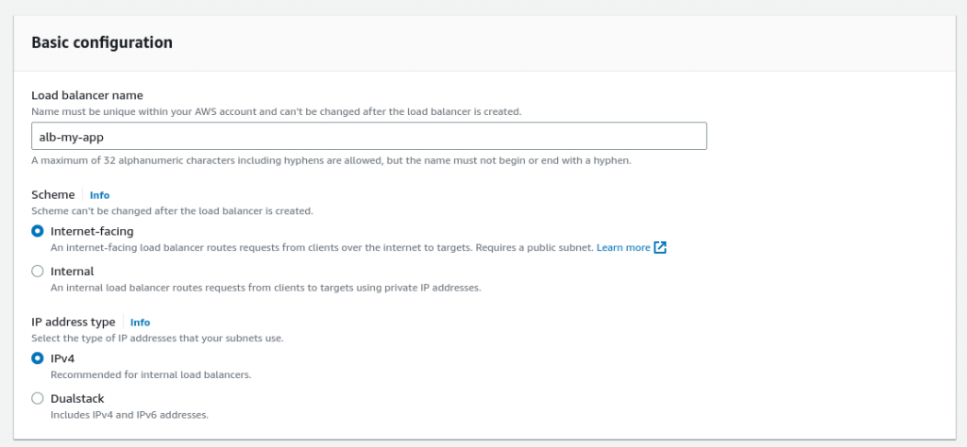Select the IPv4 address type radio button
The height and width of the screenshot is (447, 967).
tap(38, 358)
